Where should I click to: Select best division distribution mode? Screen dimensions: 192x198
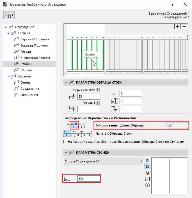82,125
